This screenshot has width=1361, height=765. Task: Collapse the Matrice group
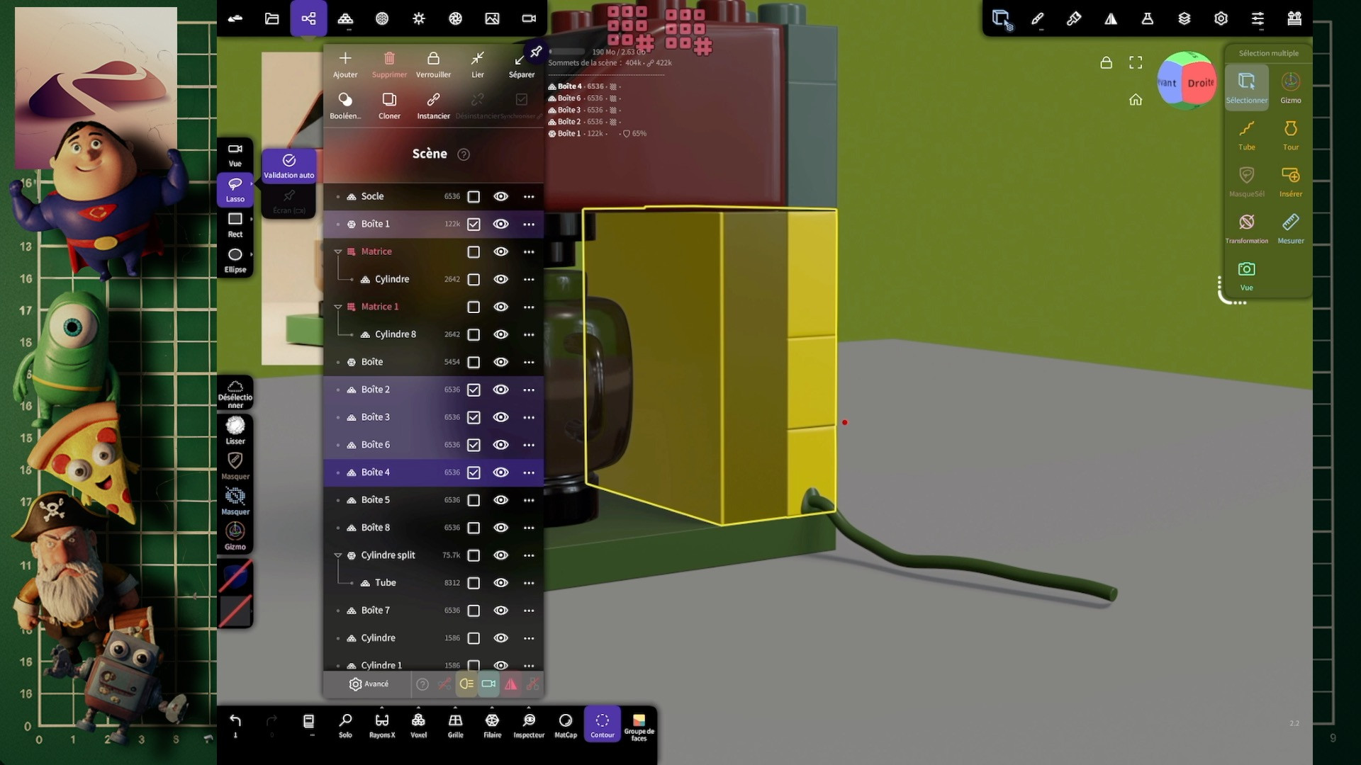coord(338,251)
